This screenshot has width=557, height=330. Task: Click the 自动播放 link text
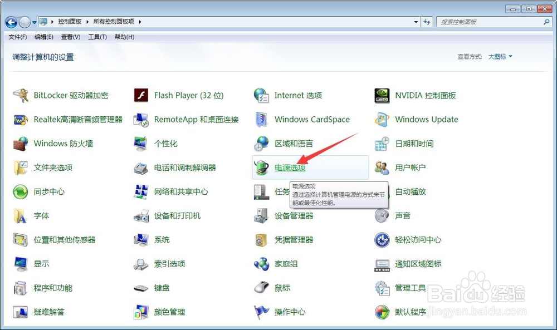411,191
